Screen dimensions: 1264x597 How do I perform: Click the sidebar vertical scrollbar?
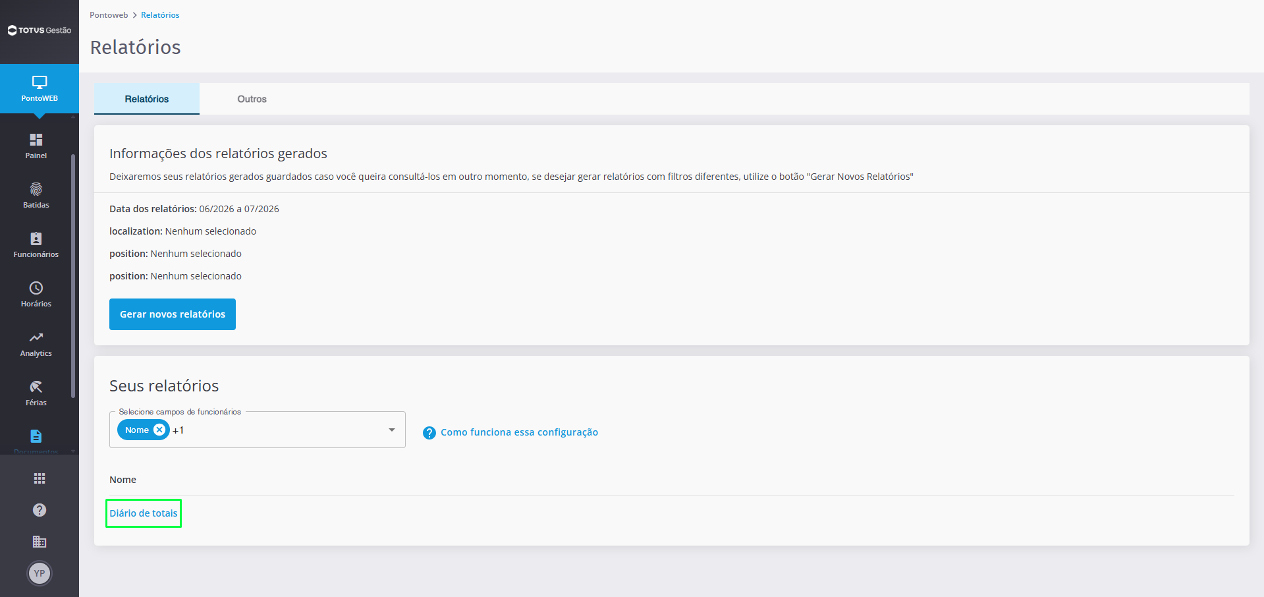pos(73,277)
